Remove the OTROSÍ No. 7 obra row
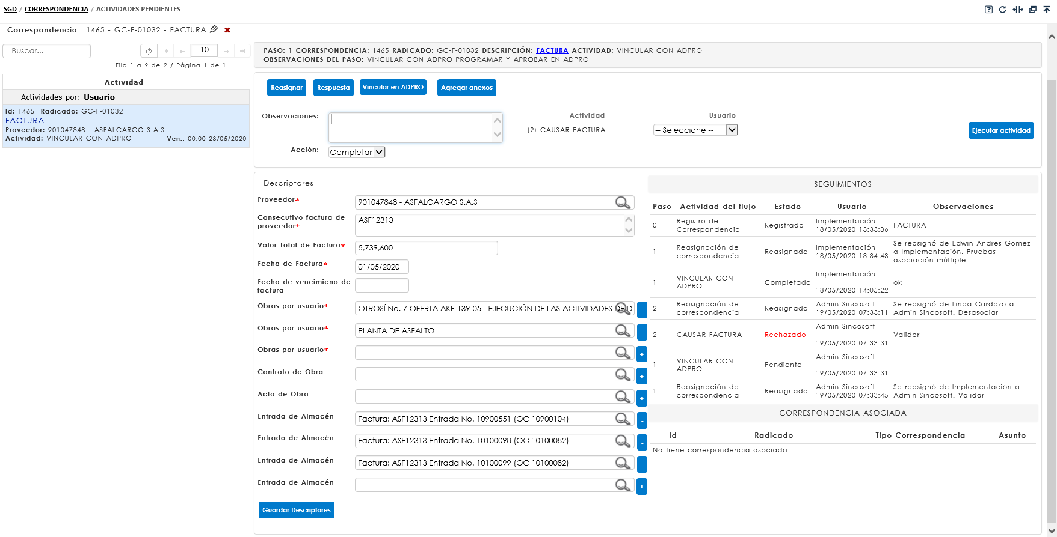Viewport: 1057px width, 537px height. tap(642, 310)
